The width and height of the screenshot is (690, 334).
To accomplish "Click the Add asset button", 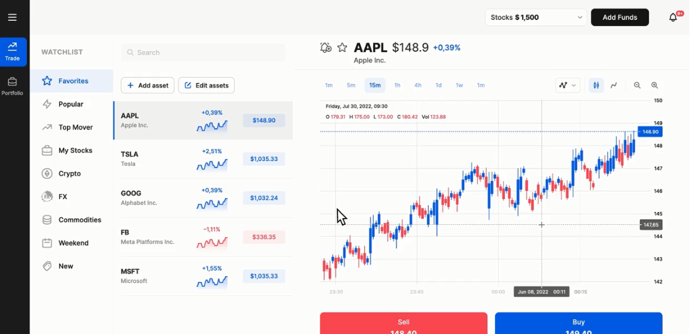I will click(x=147, y=86).
